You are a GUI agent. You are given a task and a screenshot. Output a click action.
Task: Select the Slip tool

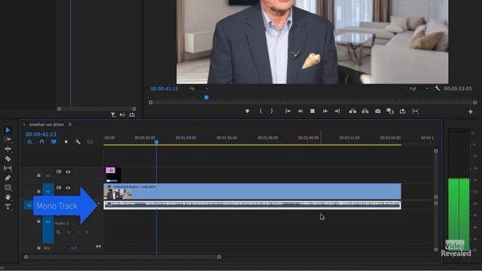(8, 168)
